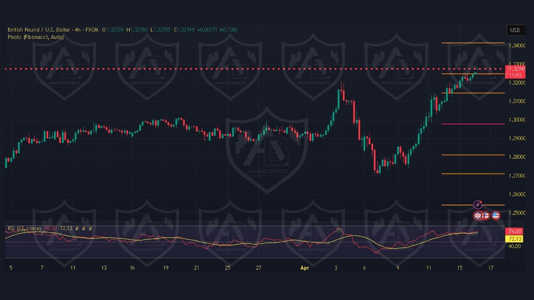534x300 pixels.
Task: Click the 1.32000 price scale label
Action: 516,82
